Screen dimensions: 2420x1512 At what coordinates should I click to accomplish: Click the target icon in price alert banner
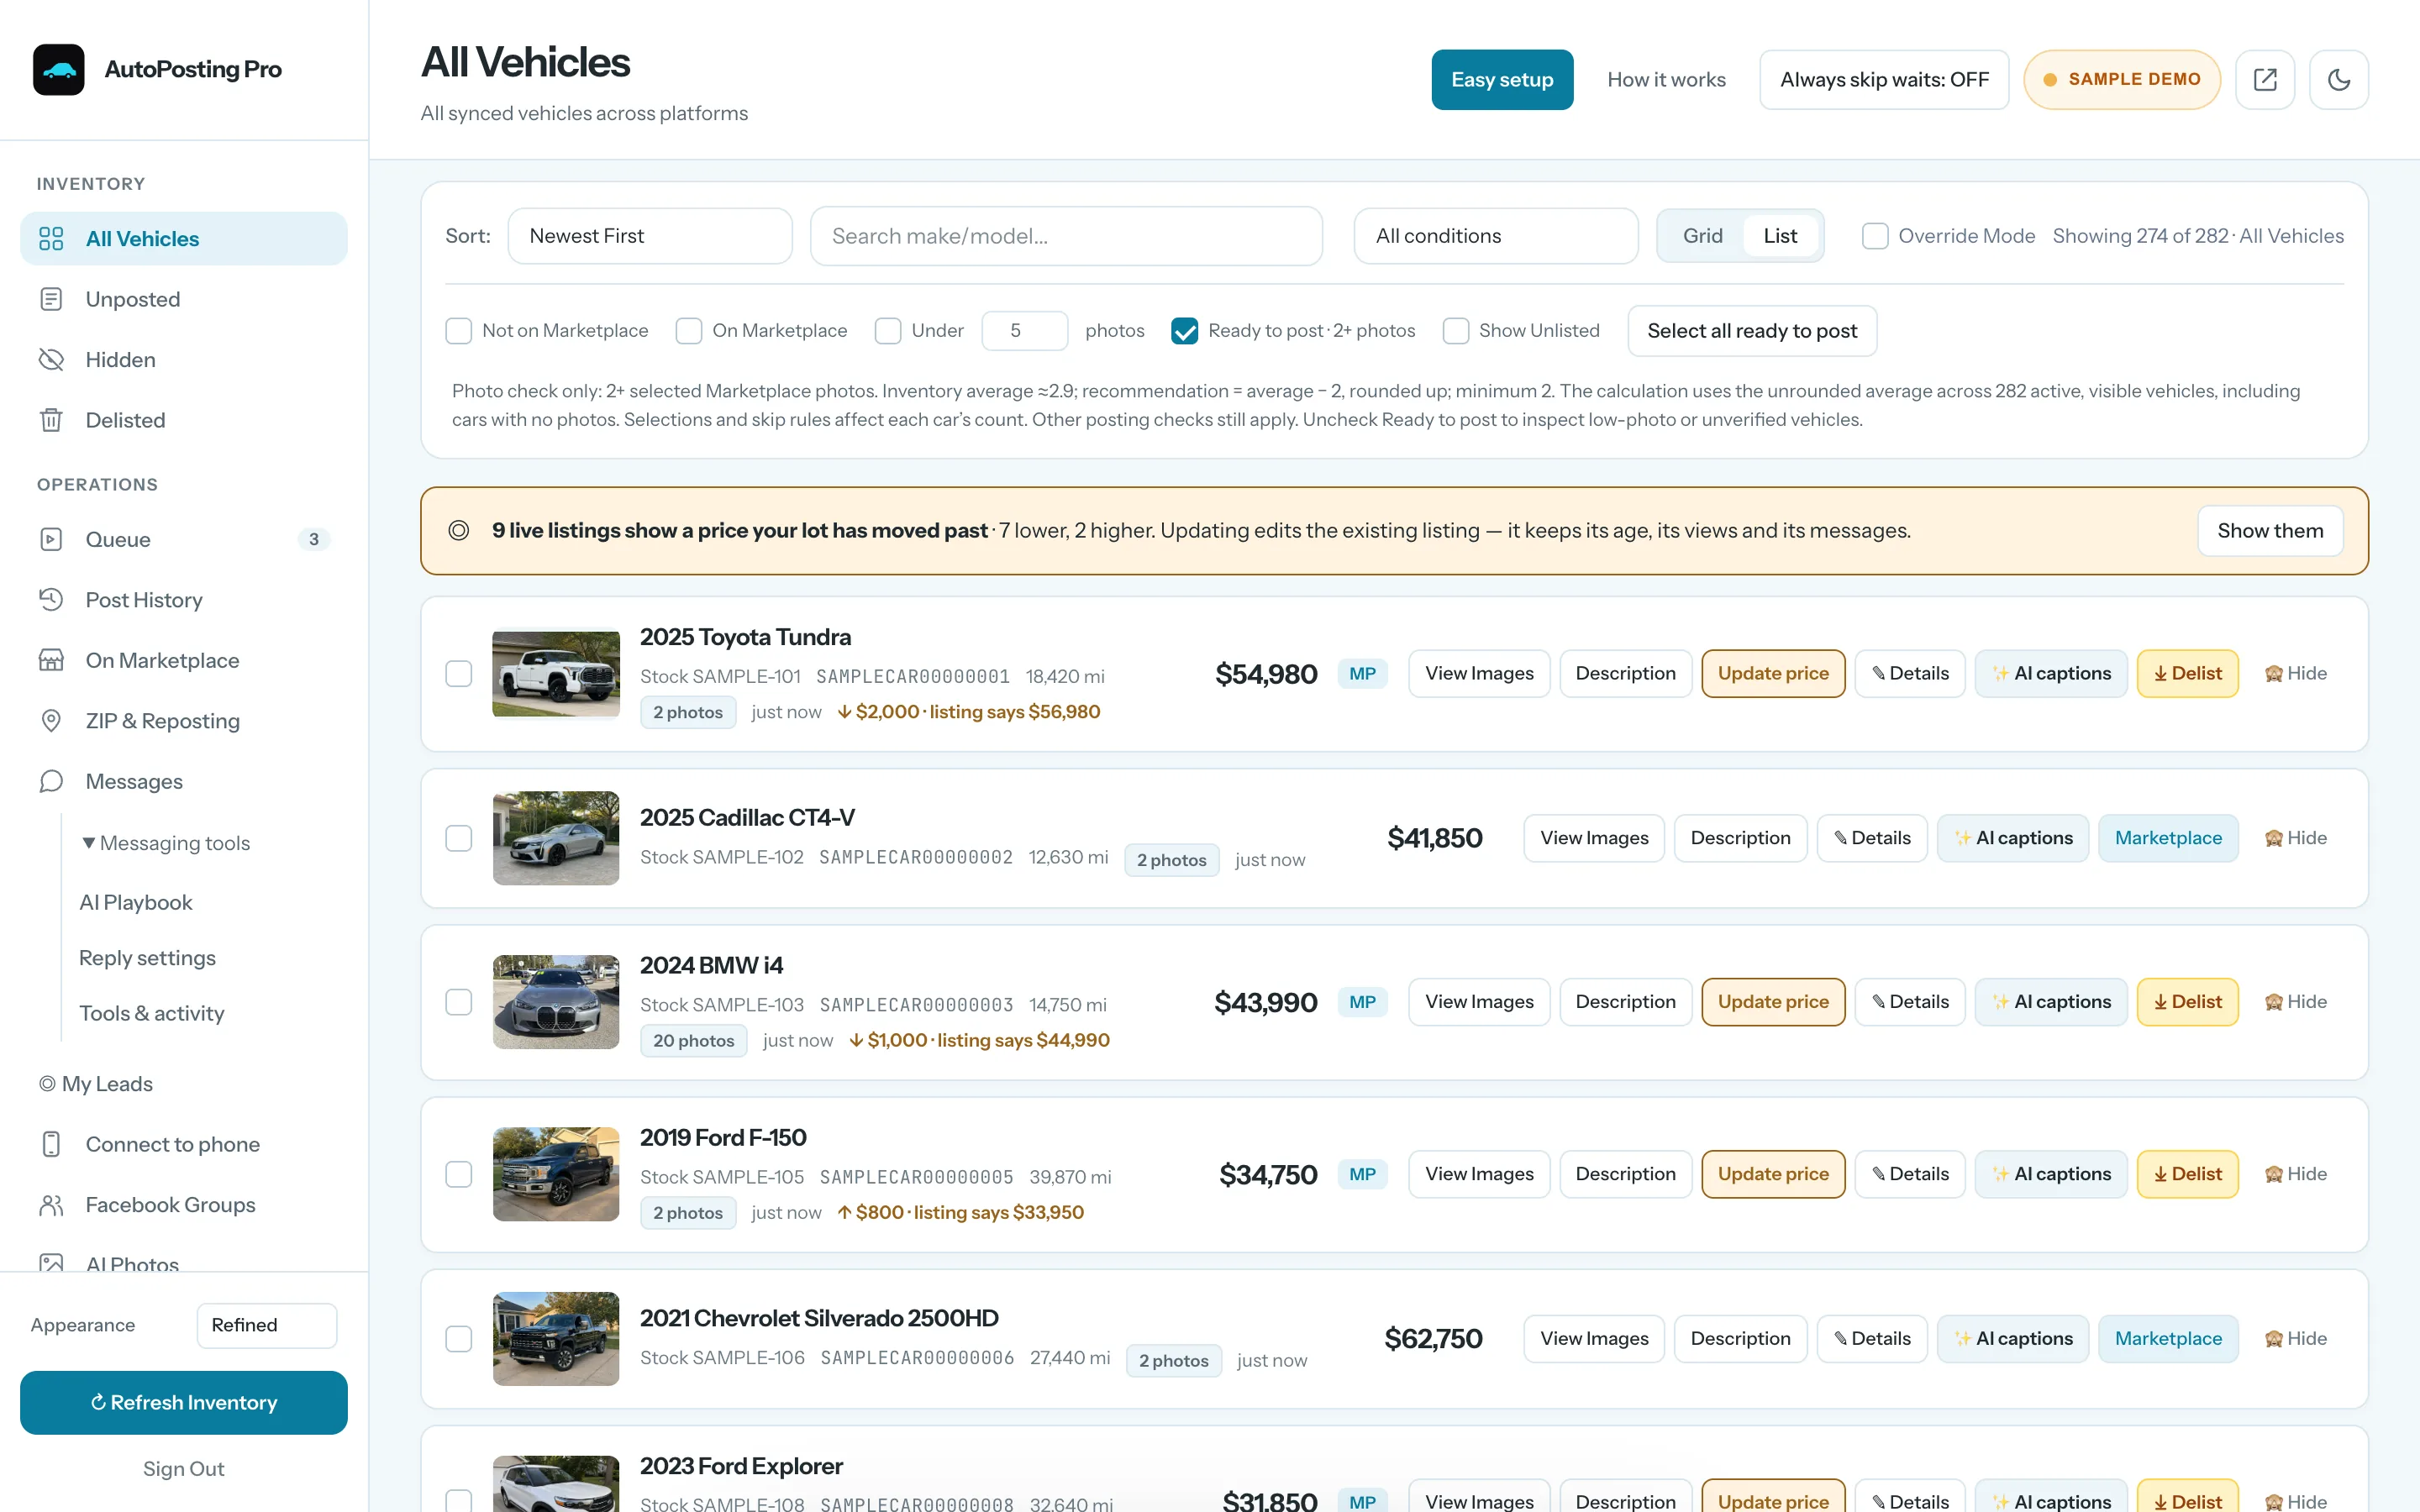point(459,531)
